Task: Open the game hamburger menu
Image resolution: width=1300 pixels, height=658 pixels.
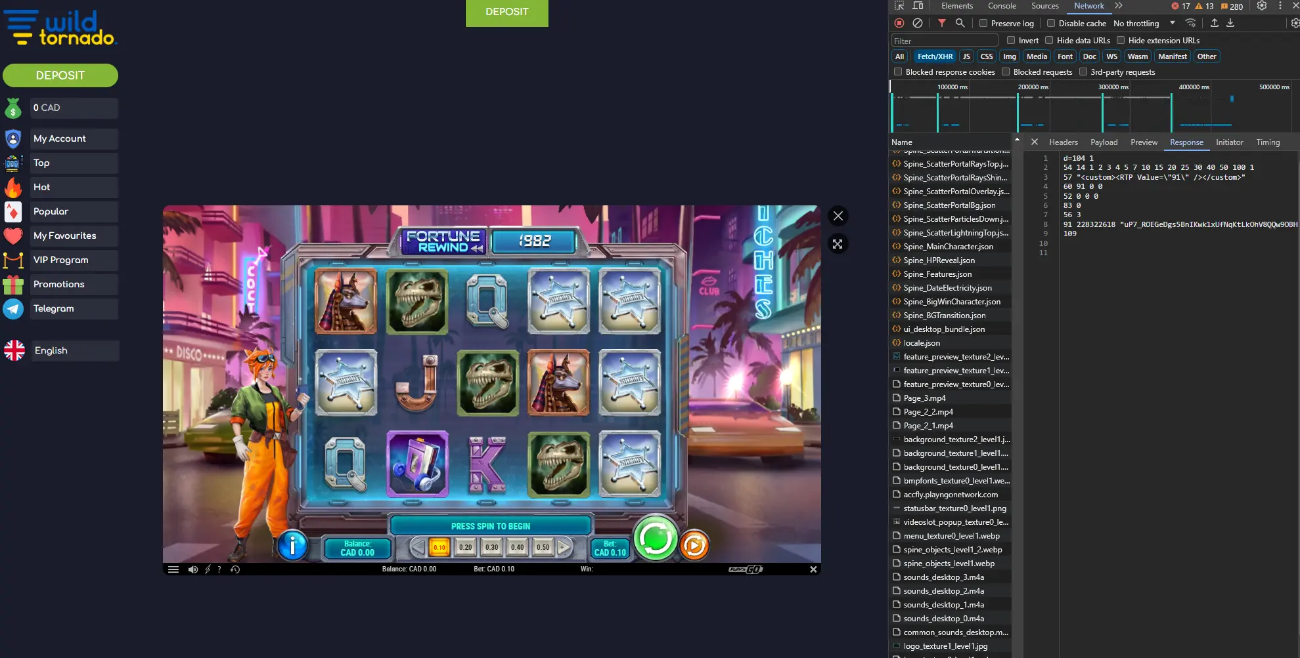Action: pos(173,569)
